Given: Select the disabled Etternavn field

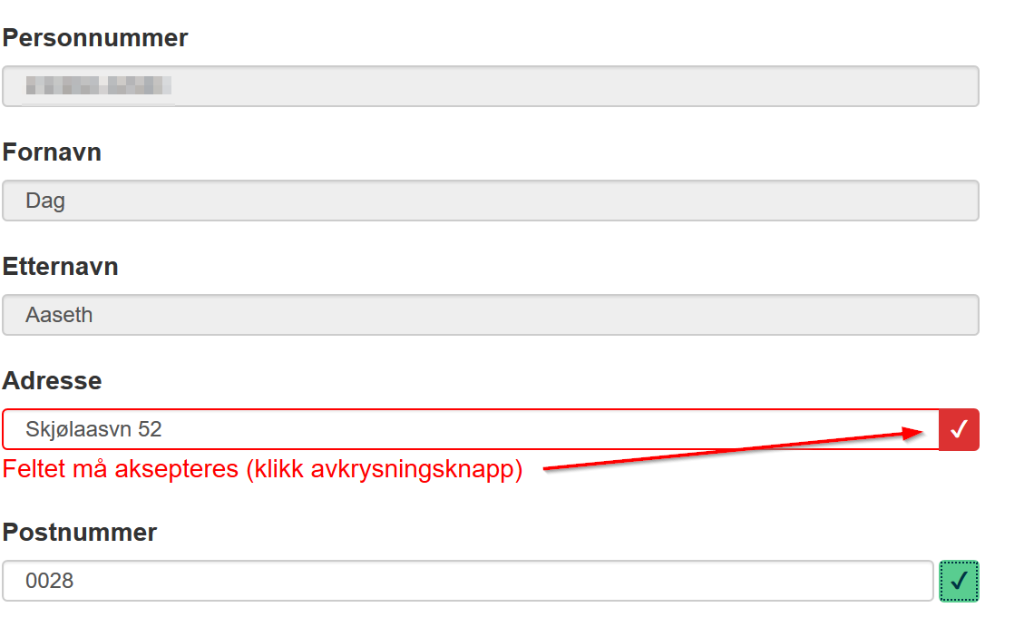Looking at the screenshot, I should [491, 315].
